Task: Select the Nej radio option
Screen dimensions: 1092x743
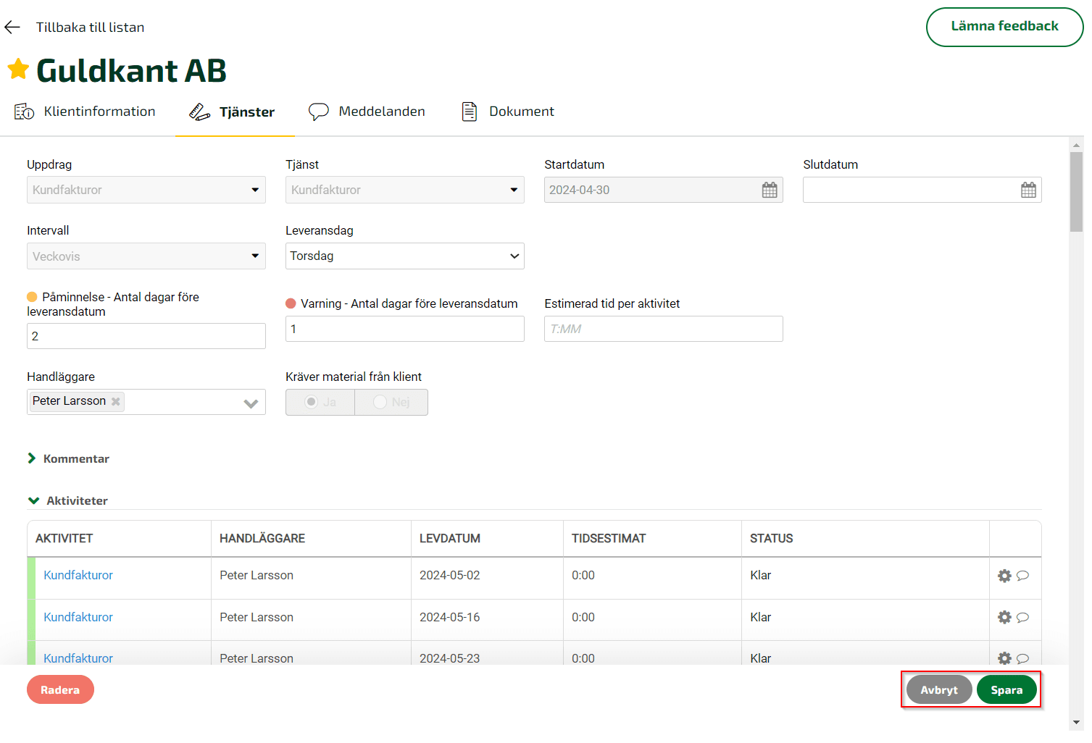Action: tap(391, 402)
